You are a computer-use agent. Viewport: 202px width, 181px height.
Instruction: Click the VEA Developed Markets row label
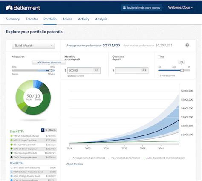(25, 153)
